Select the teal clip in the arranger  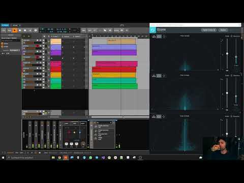click(114, 81)
